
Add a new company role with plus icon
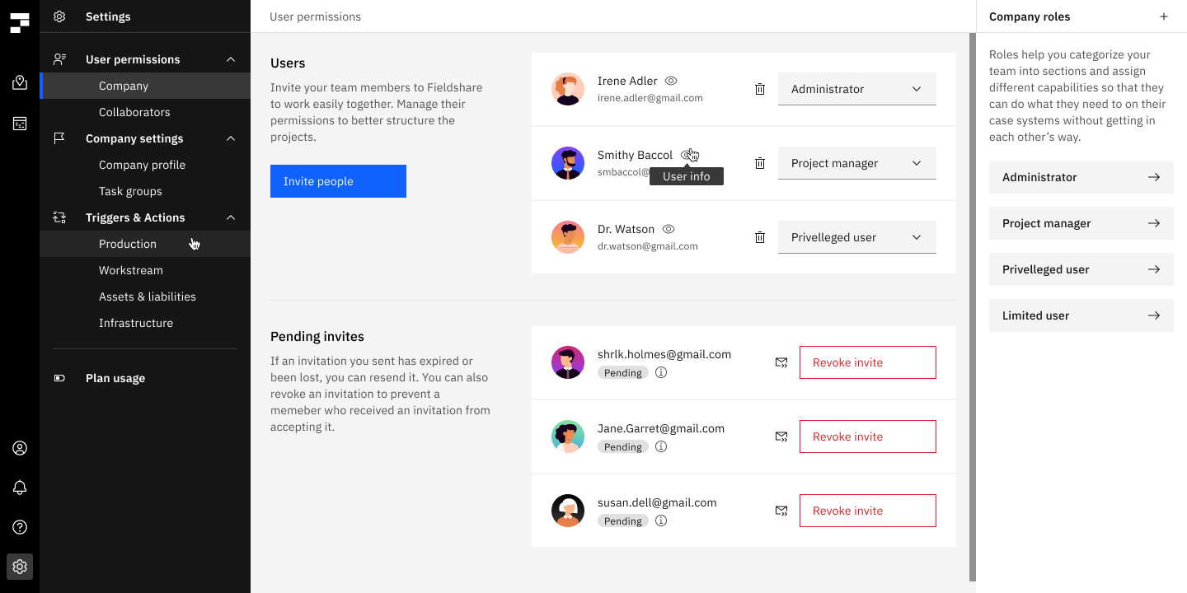pos(1164,16)
